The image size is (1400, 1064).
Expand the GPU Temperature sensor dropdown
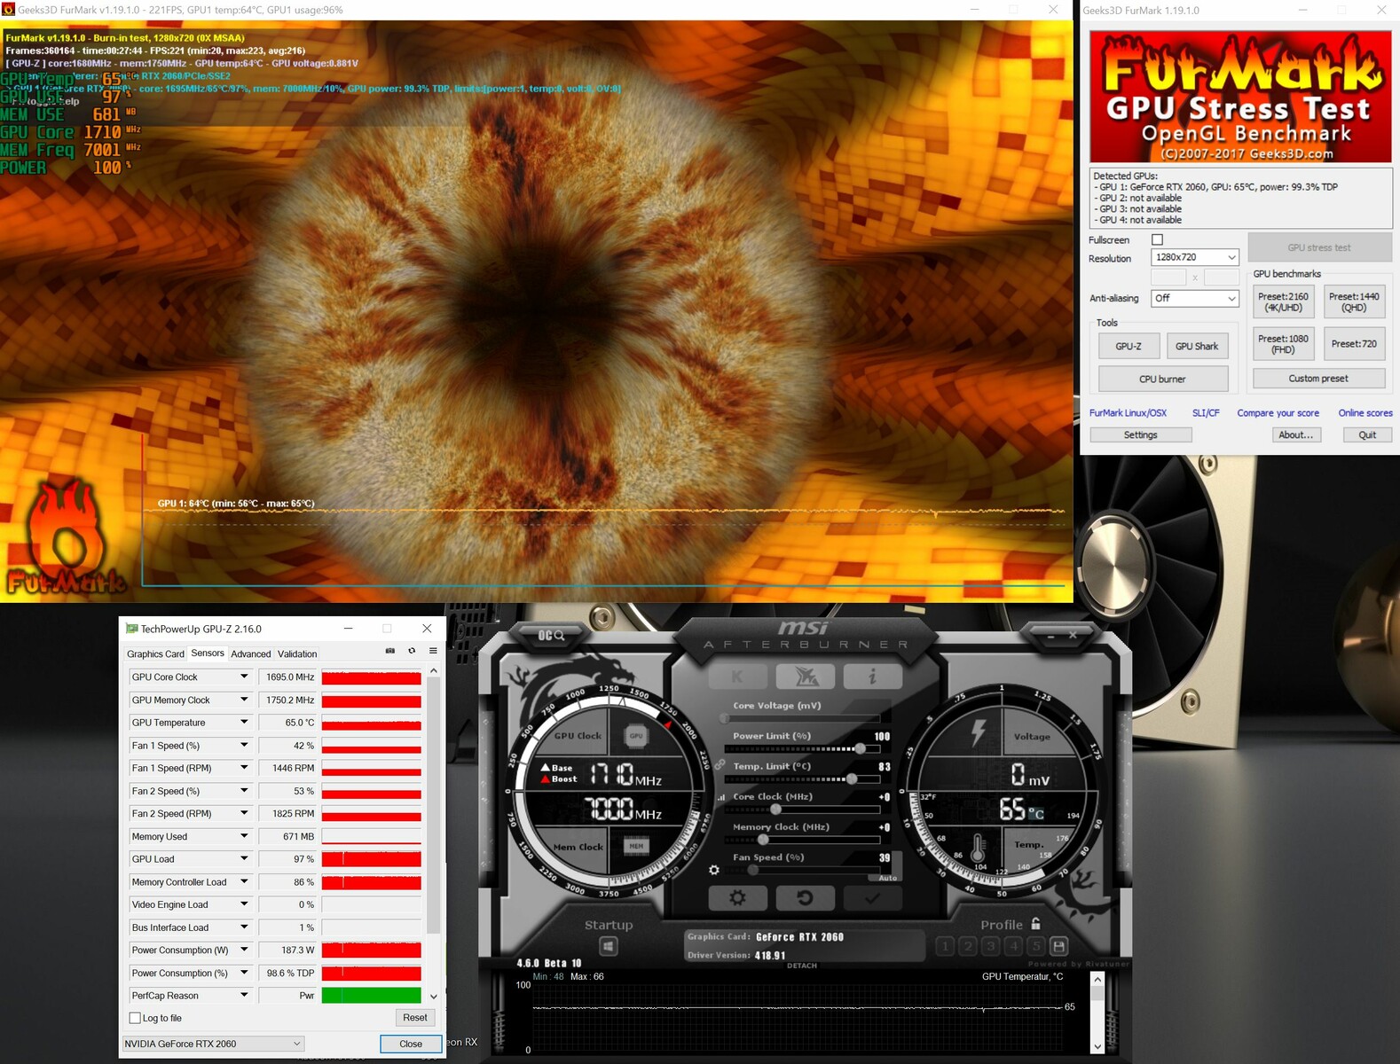(244, 723)
